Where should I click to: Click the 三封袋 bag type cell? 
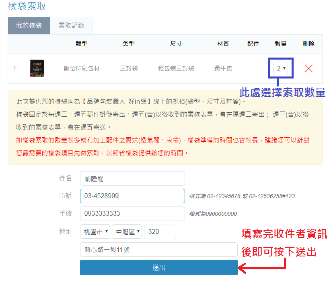click(x=129, y=68)
